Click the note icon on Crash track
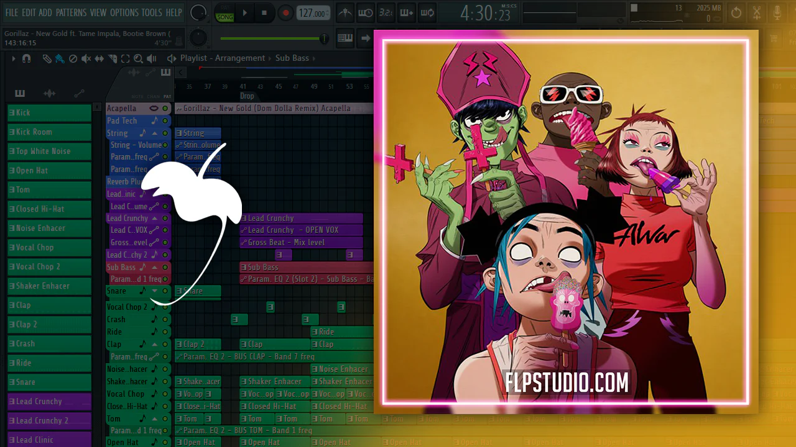 (153, 319)
